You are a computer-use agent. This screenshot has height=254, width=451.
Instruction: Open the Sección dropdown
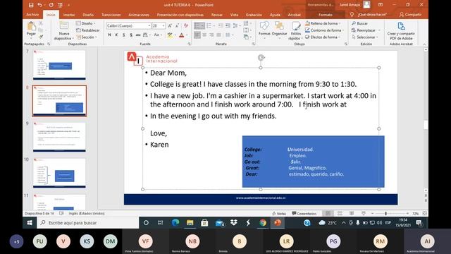click(x=87, y=37)
